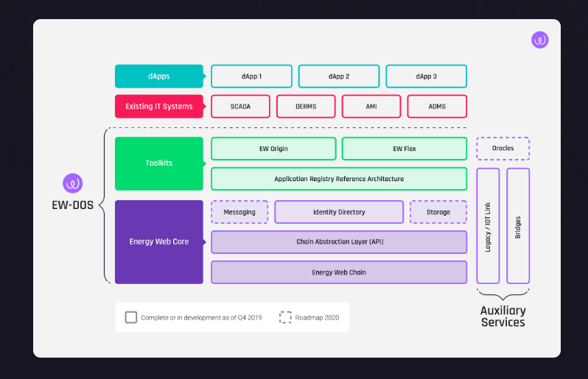This screenshot has height=379, width=588.
Task: Select the Chain Abstraction Layer (API) bar
Action: click(339, 242)
